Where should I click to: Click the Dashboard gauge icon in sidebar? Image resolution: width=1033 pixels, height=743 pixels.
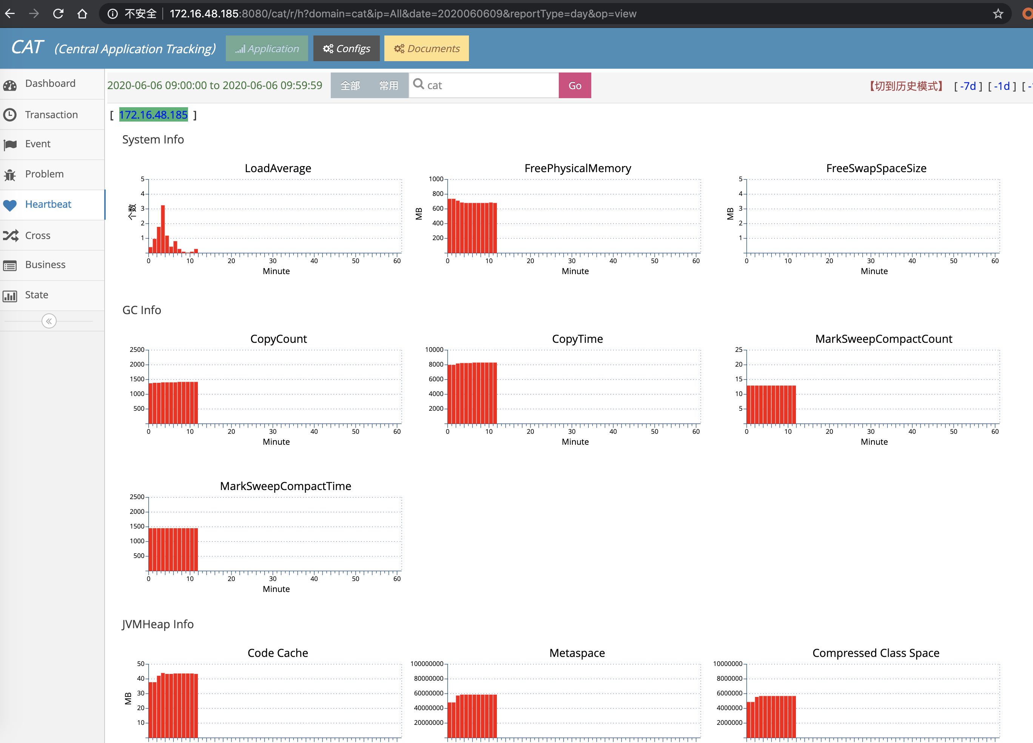click(x=10, y=85)
